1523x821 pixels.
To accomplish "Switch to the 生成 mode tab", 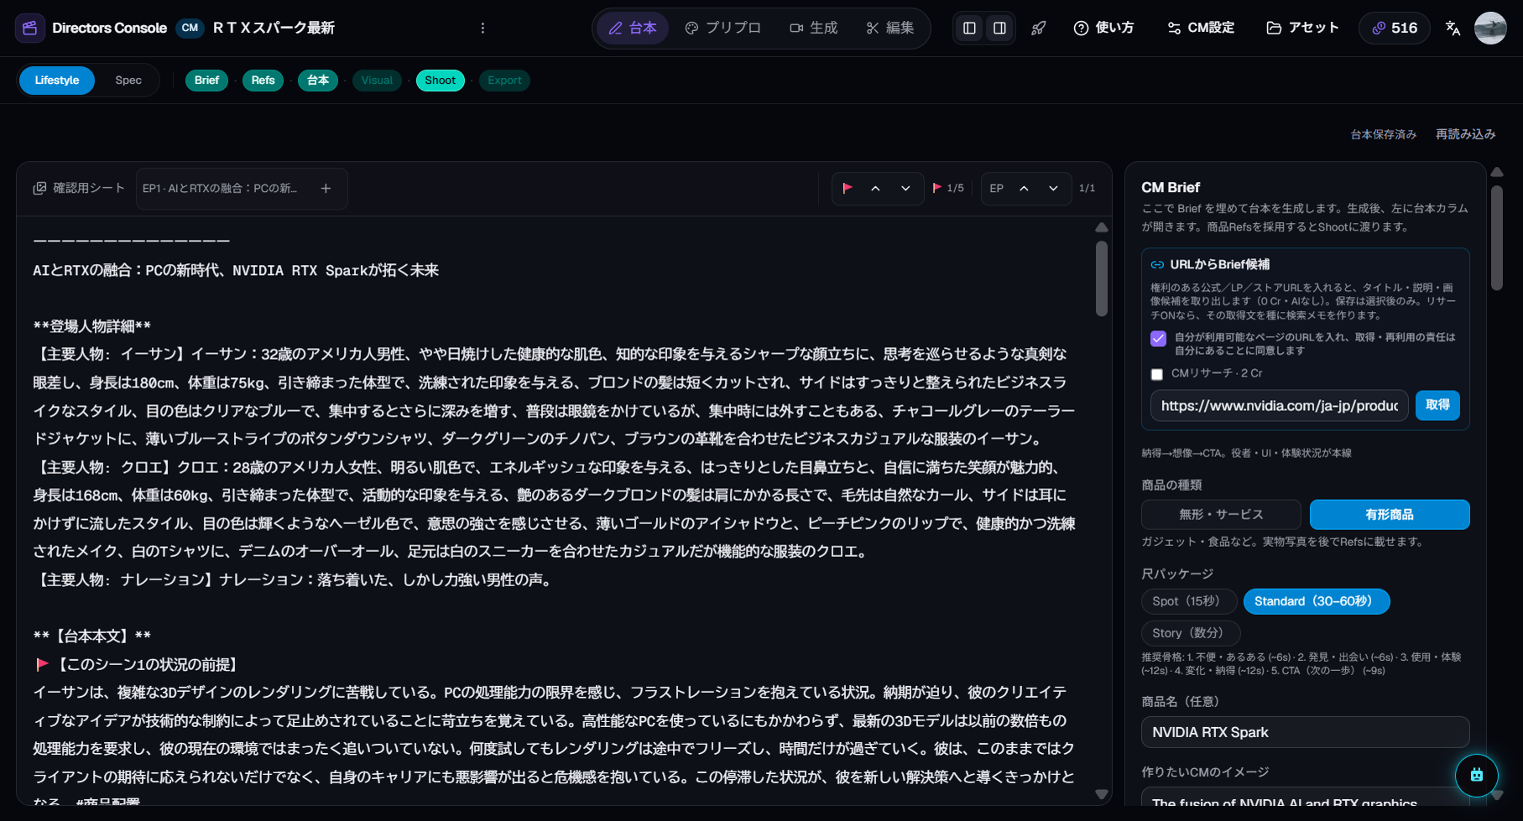I will 813,28.
